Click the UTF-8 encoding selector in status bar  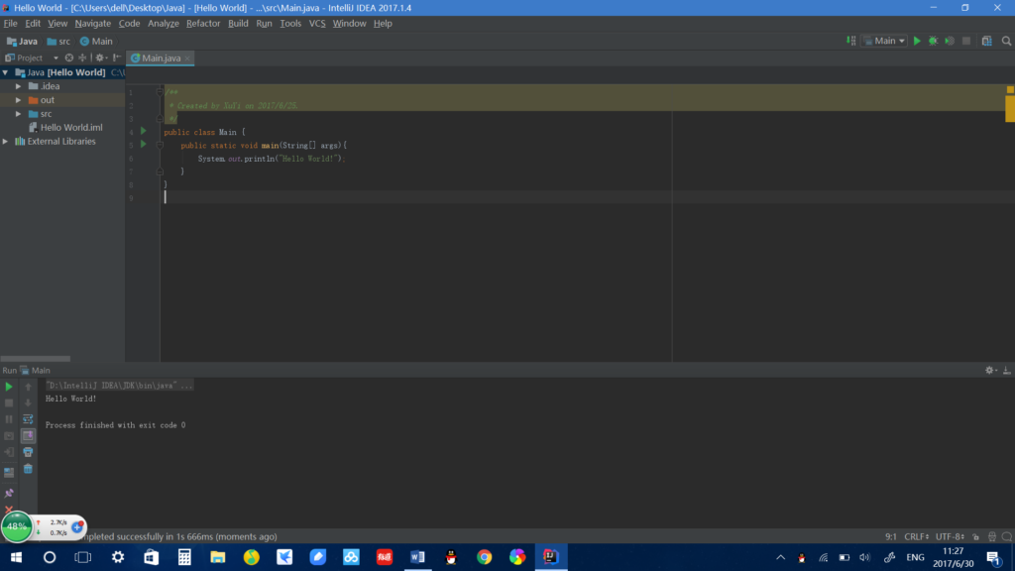coord(949,534)
